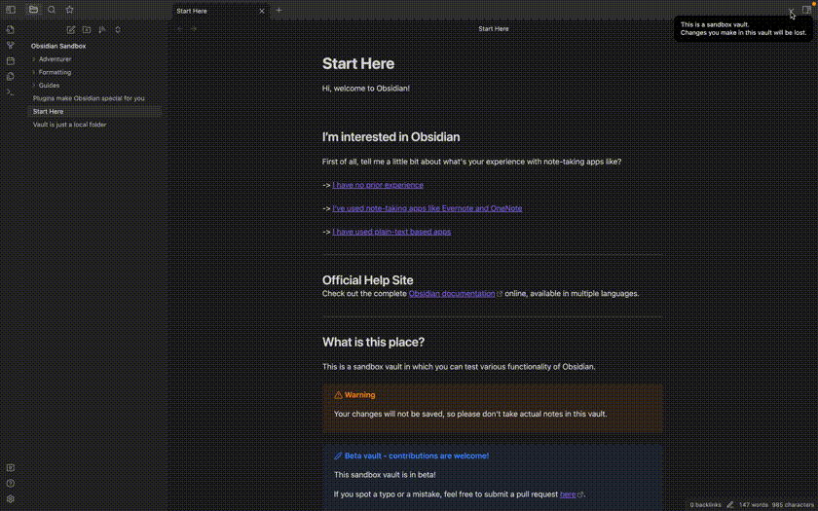Close the Start Here tab
818x511 pixels.
click(262, 11)
